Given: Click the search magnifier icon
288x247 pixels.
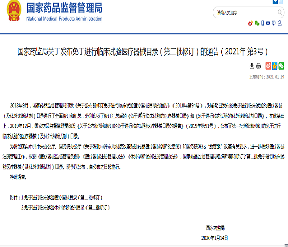Looking at the screenshot, I should click(280, 12).
